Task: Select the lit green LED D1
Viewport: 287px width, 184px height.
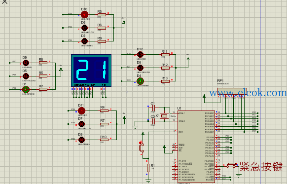Action: [26, 89]
